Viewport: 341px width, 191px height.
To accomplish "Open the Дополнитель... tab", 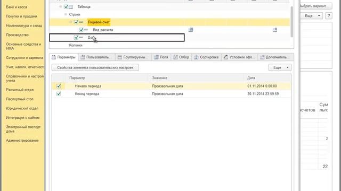I will pyautogui.click(x=275, y=57).
